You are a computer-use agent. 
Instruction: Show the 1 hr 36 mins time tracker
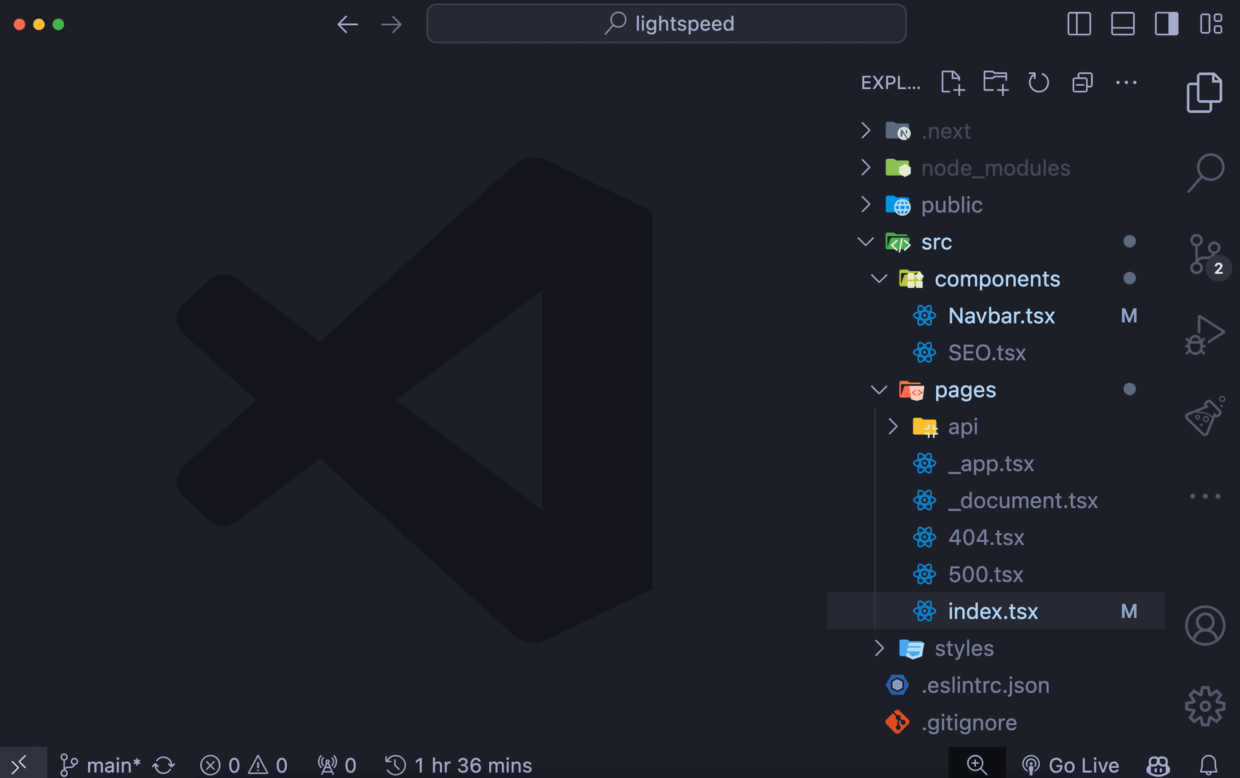458,765
